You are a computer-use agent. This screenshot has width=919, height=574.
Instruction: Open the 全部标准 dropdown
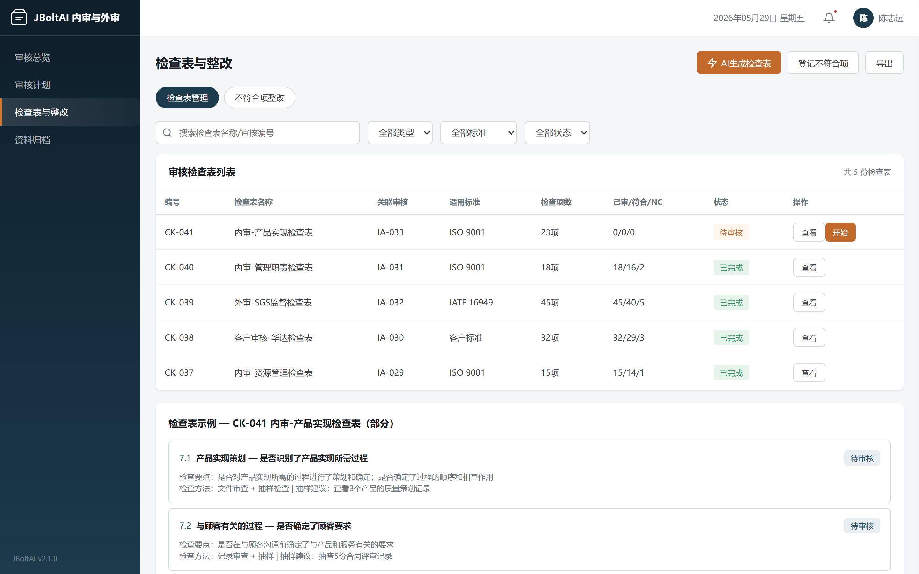[x=479, y=133]
